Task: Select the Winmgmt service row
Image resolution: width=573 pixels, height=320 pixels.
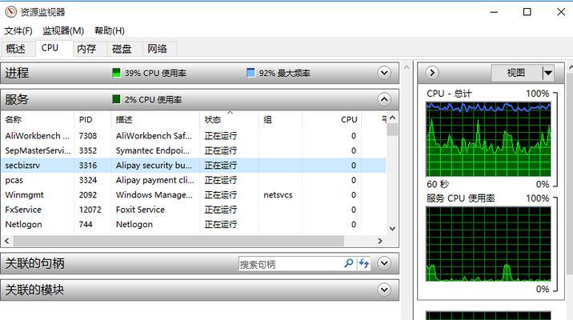Action: point(194,194)
